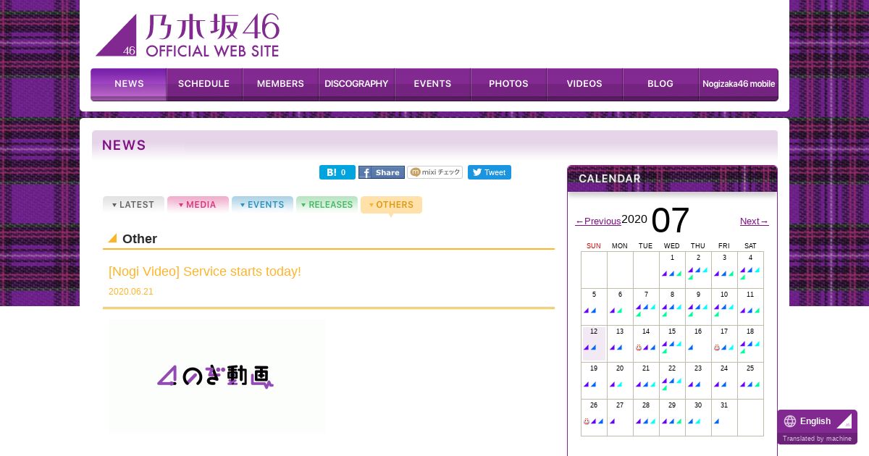The height and width of the screenshot is (456, 869).
Task: Select July 9 in calendar
Action: coord(698,307)
